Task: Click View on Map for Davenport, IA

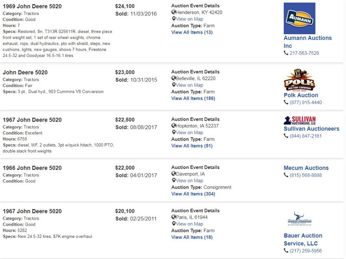Action: [189, 180]
